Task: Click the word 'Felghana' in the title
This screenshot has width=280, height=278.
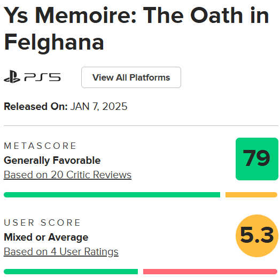Action: click(x=54, y=43)
